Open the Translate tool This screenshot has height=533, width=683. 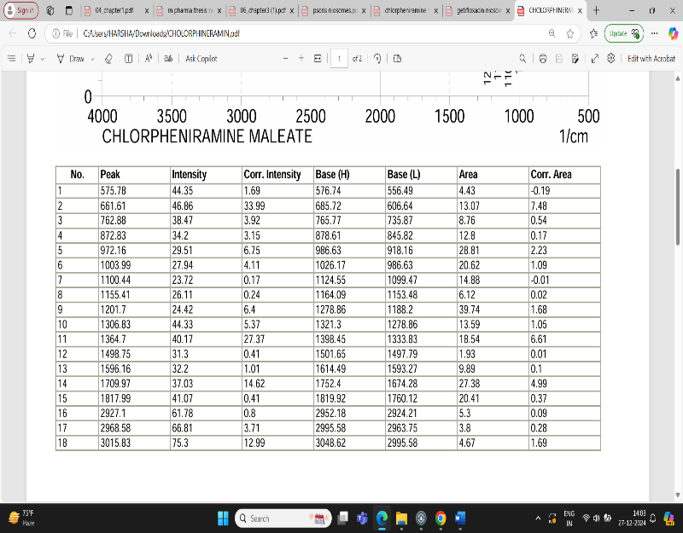(x=168, y=58)
